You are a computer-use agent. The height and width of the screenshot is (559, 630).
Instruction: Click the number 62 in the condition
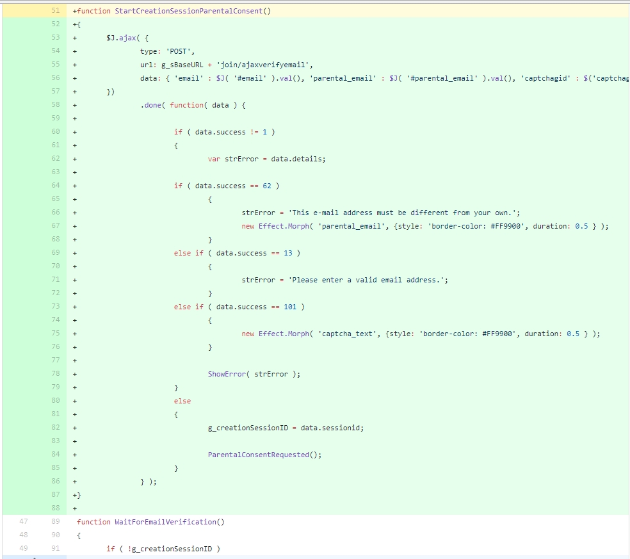[x=267, y=186]
